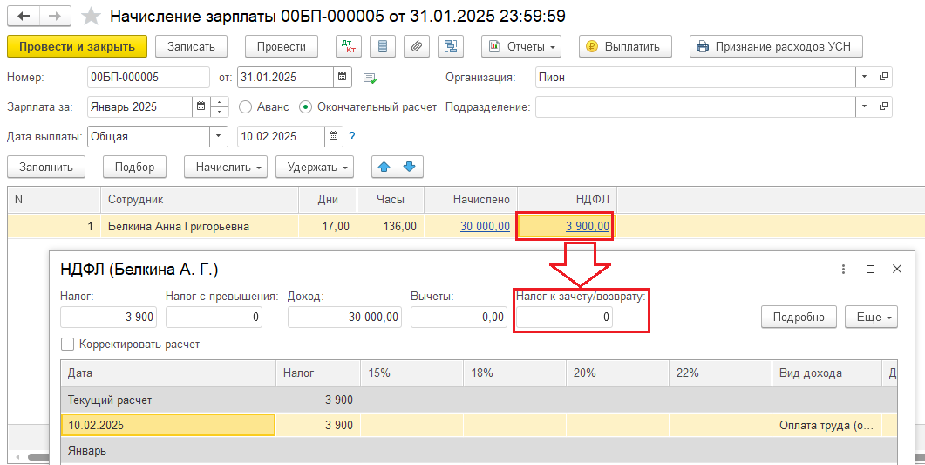
Task: Open the Начислено 30 000,00 link
Action: pos(485,226)
